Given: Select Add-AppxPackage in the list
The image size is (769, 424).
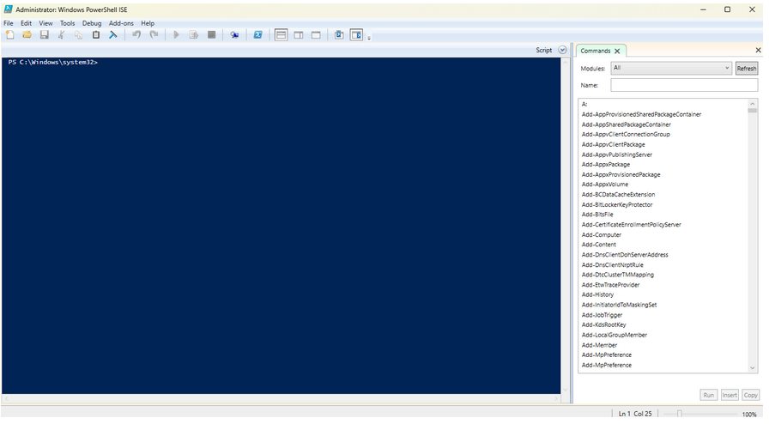Looking at the screenshot, I should (x=606, y=165).
